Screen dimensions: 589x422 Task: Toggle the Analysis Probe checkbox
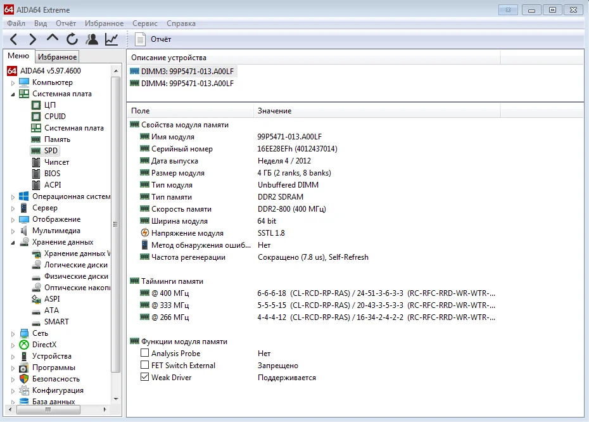145,354
